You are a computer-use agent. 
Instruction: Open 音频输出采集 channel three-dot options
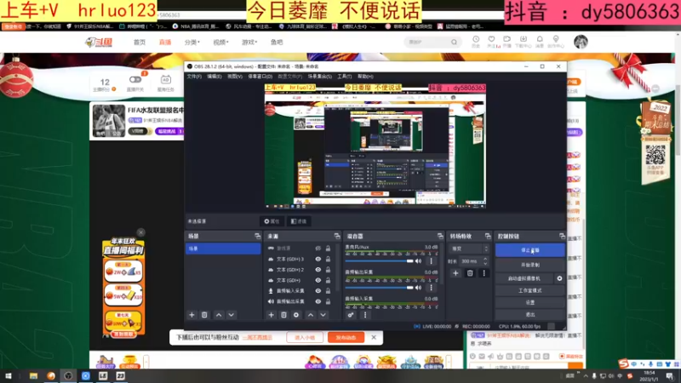point(431,288)
